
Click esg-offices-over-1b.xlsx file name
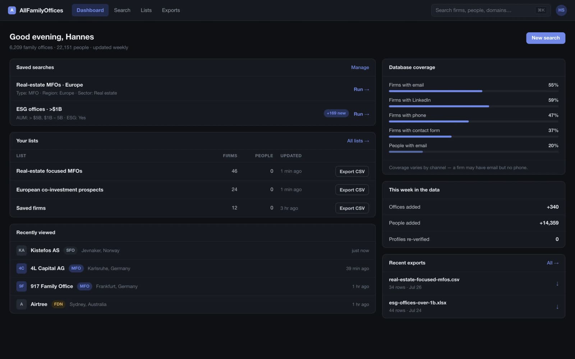418,303
